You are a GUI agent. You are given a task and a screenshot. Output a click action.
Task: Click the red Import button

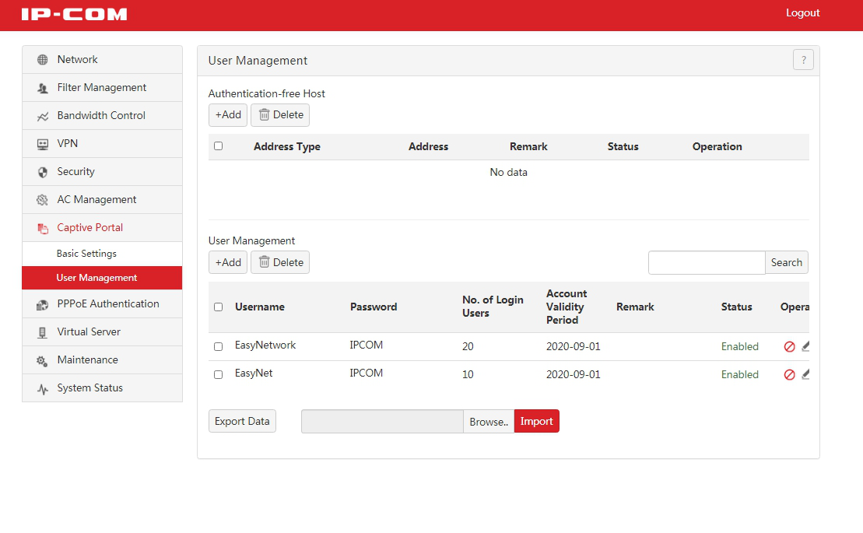537,421
